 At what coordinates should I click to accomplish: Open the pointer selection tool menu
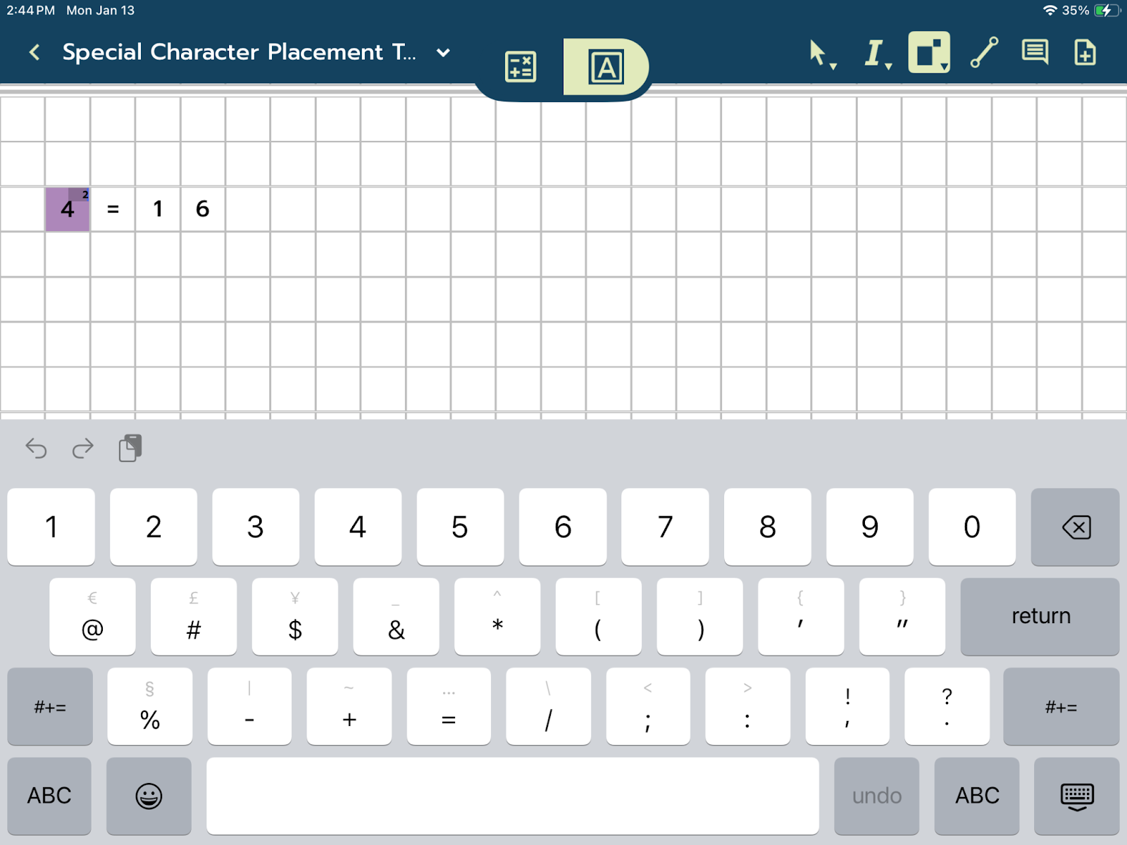pos(820,54)
